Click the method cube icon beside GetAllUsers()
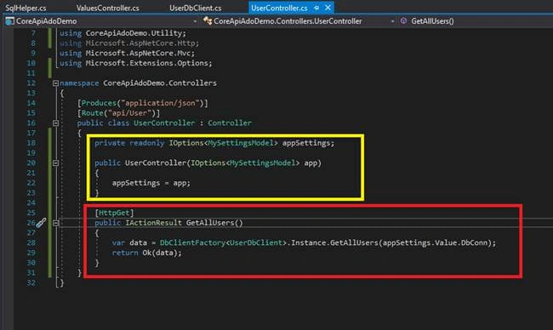 404,20
